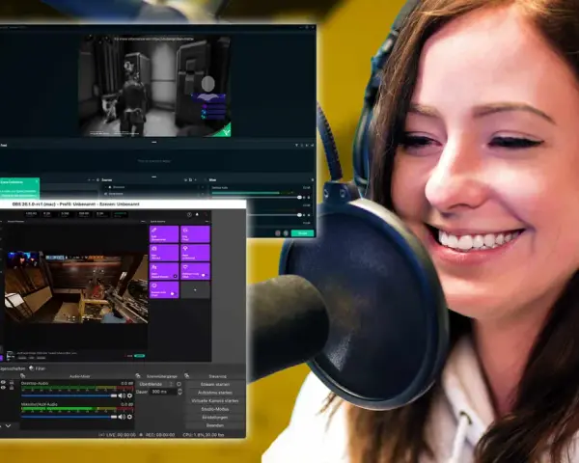Toggle lock of first Streamlabs source row
Screen dimensions: 579x463
[198, 187]
